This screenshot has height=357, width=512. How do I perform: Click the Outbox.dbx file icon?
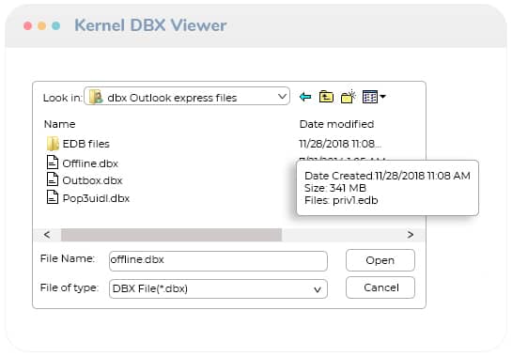[53, 179]
